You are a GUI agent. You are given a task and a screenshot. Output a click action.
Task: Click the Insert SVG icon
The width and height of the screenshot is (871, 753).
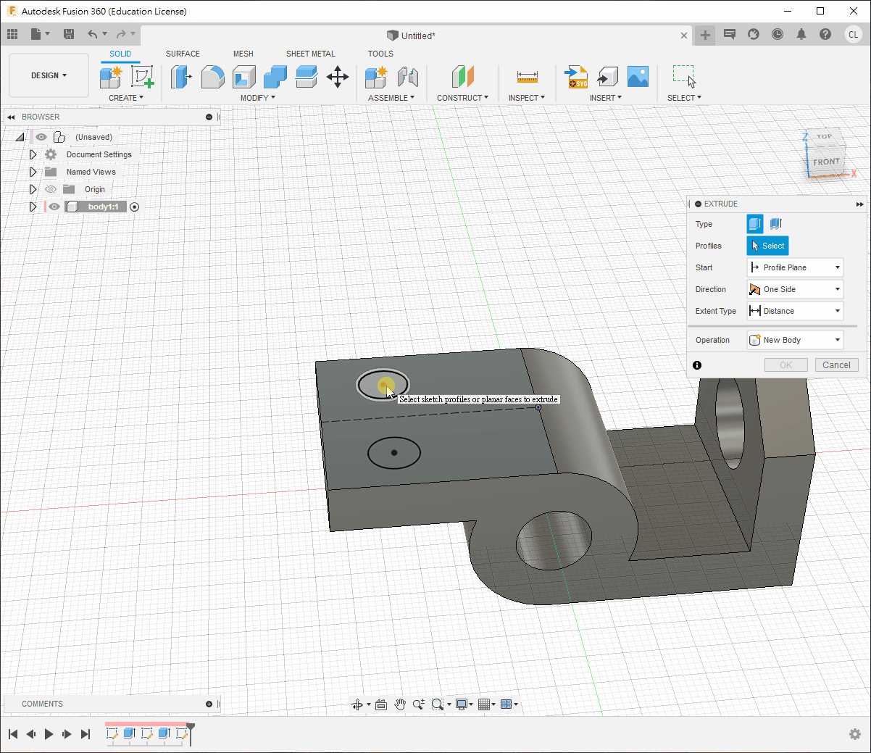tap(577, 77)
